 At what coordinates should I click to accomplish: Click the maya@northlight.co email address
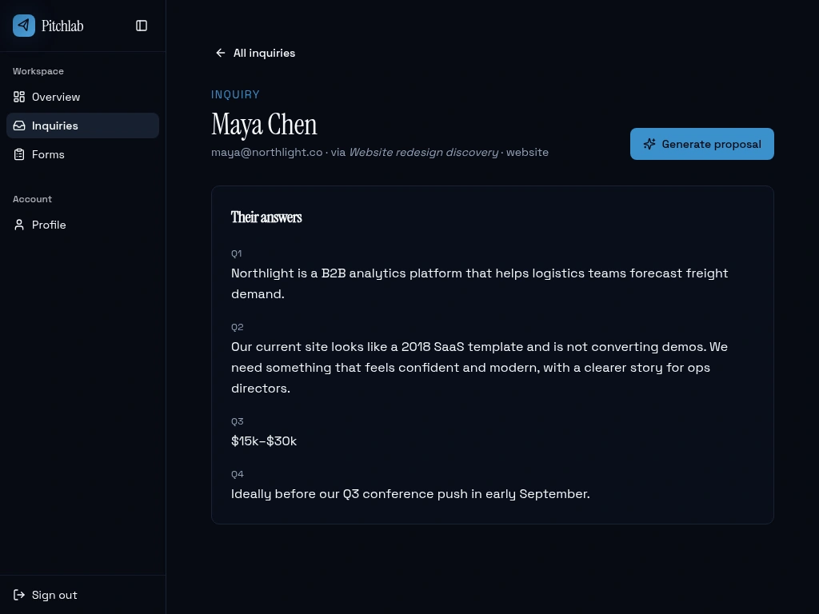(x=266, y=152)
